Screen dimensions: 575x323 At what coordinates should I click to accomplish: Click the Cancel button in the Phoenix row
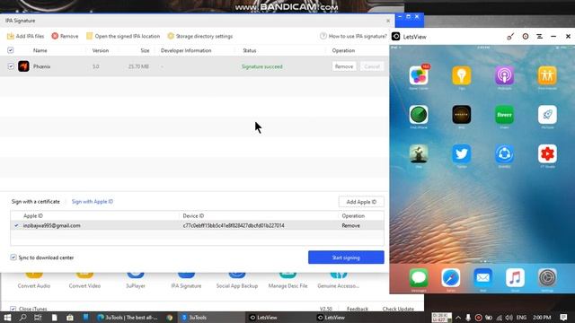tap(372, 66)
